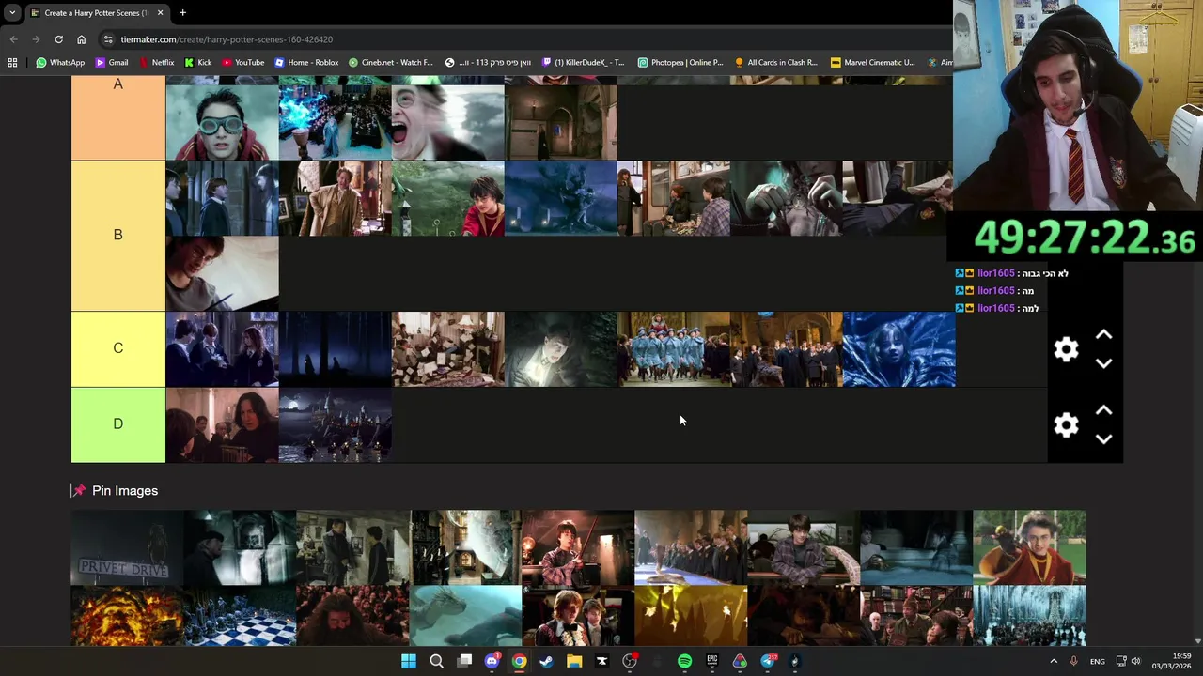Click the Pin Images heading

click(x=125, y=491)
